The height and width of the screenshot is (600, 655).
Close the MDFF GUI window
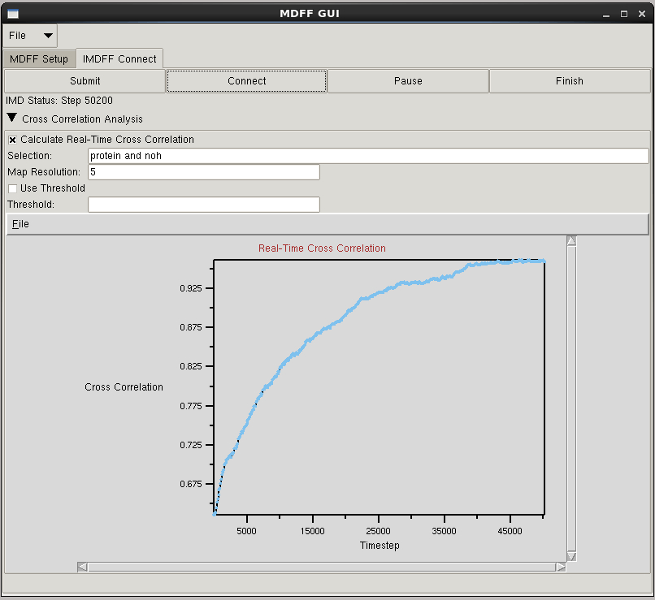point(641,14)
